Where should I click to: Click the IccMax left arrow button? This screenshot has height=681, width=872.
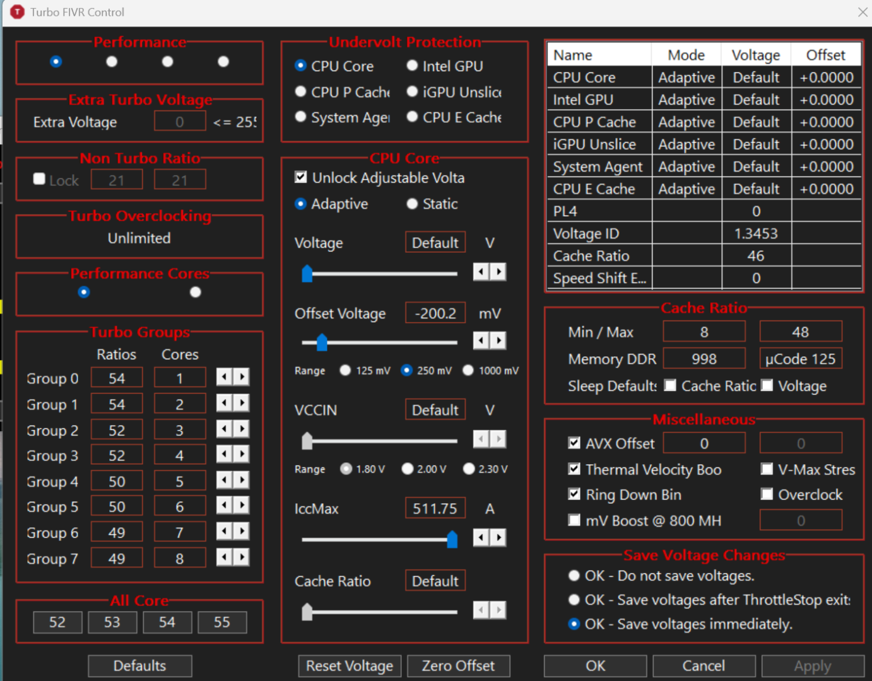click(x=481, y=537)
